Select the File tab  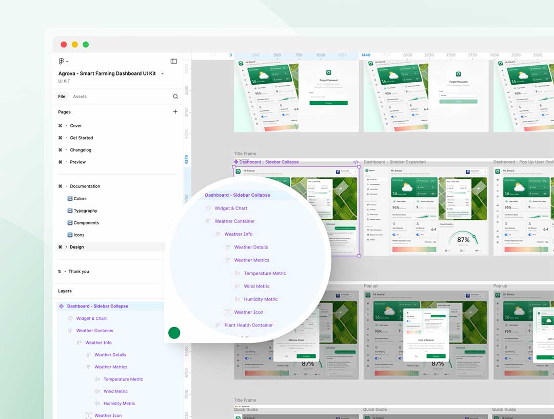click(x=62, y=97)
